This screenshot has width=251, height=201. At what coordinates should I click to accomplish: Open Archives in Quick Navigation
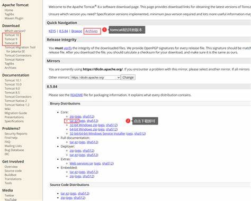92,31
